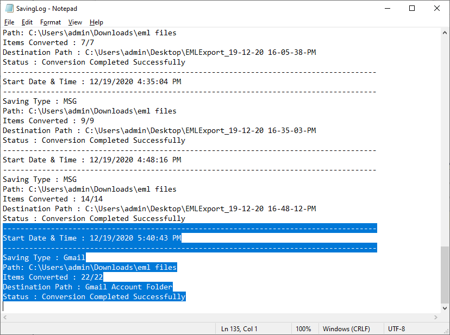Click the 'Saving Type : Gmail' line
This screenshot has width=450, height=335.
point(44,257)
